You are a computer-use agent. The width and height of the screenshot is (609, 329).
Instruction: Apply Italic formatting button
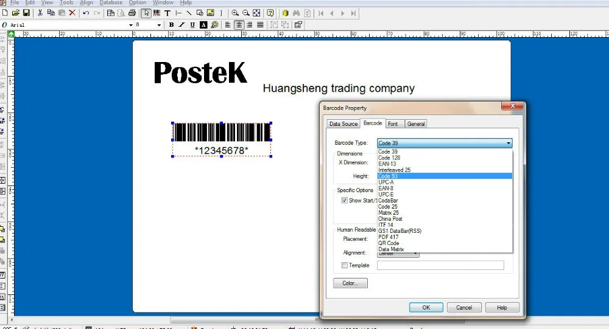coord(181,25)
